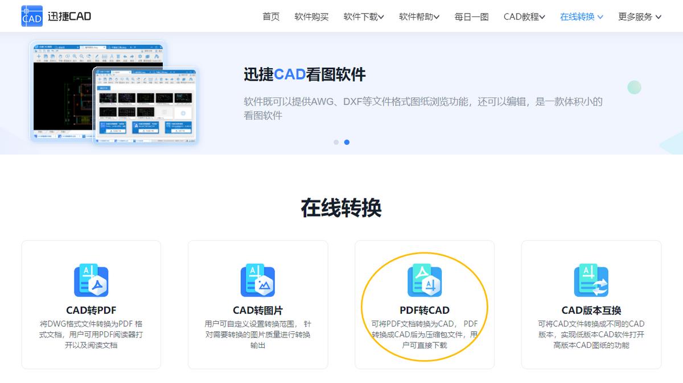This screenshot has width=683, height=383.
Task: Click the CAD版本互换 icon
Action: [591, 280]
